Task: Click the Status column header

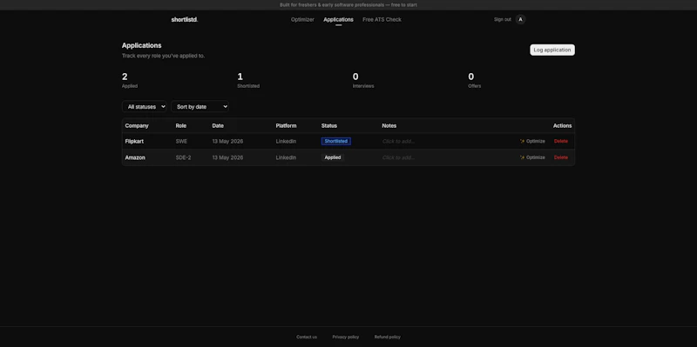Action: coord(329,125)
